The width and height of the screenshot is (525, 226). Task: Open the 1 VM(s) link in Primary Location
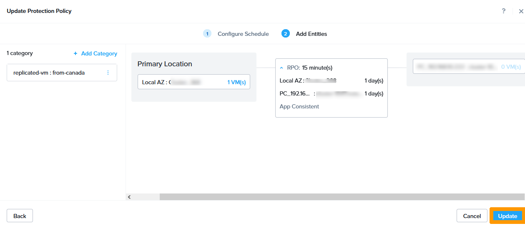[x=236, y=82]
